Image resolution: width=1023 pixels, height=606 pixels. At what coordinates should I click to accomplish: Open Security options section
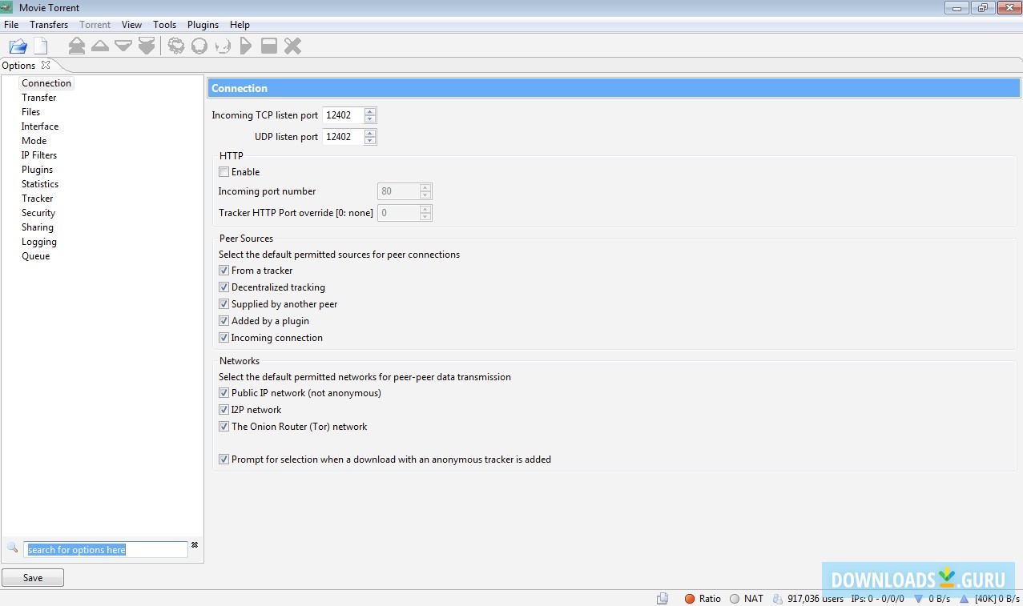click(38, 213)
